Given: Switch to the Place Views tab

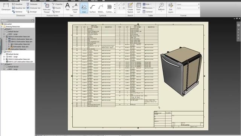Looking at the screenshot, I should (x=13, y=1).
